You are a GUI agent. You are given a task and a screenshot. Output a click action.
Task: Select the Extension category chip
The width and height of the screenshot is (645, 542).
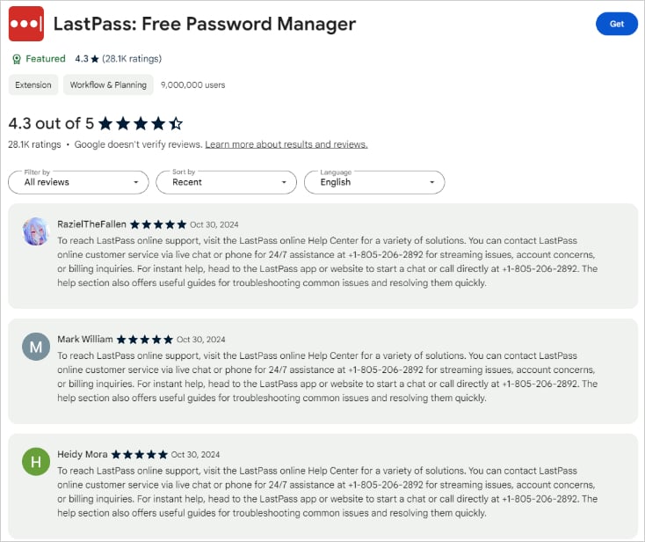point(33,85)
